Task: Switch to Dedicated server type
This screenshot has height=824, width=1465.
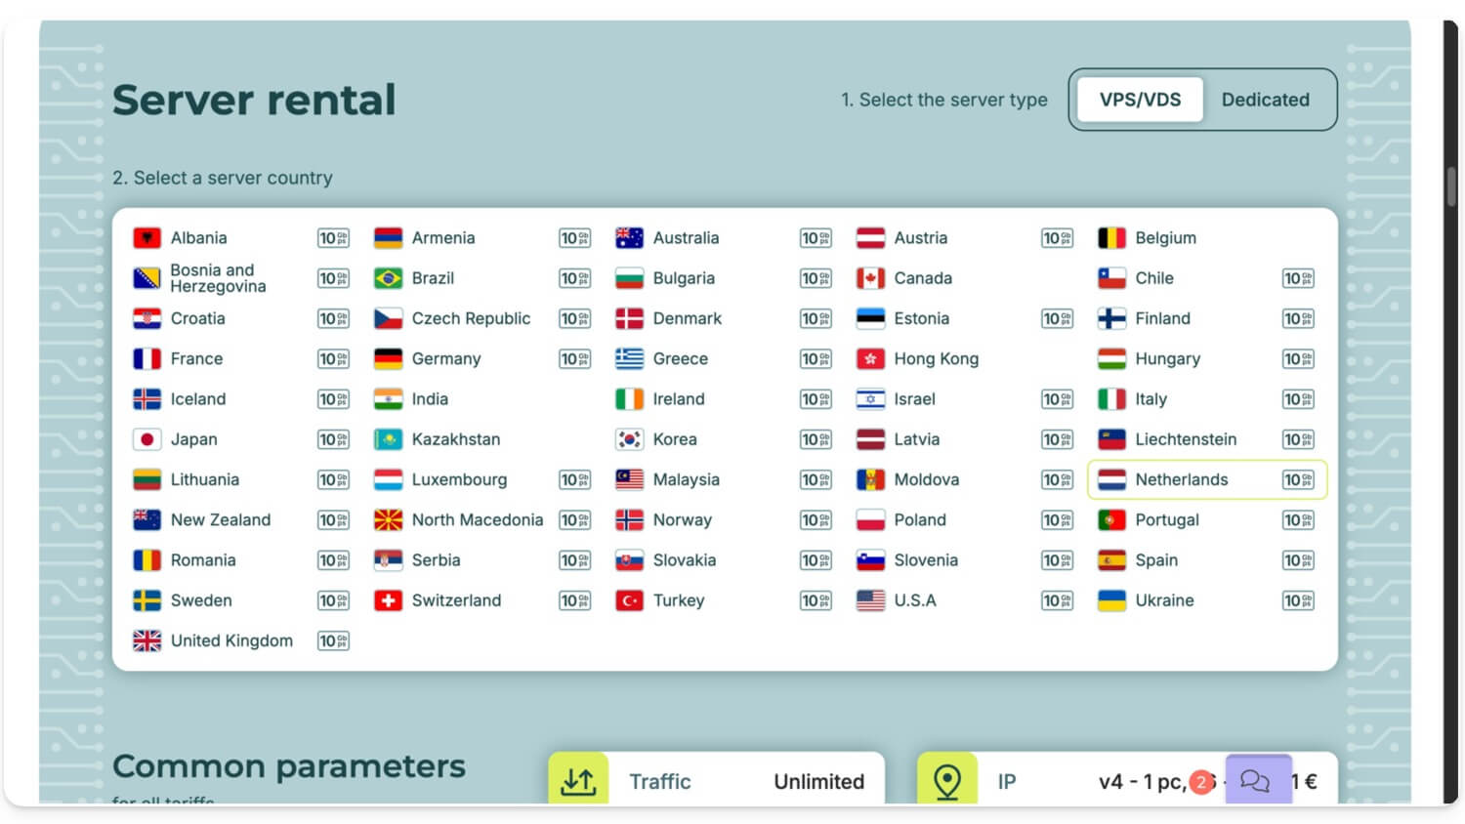Action: pyautogui.click(x=1265, y=100)
